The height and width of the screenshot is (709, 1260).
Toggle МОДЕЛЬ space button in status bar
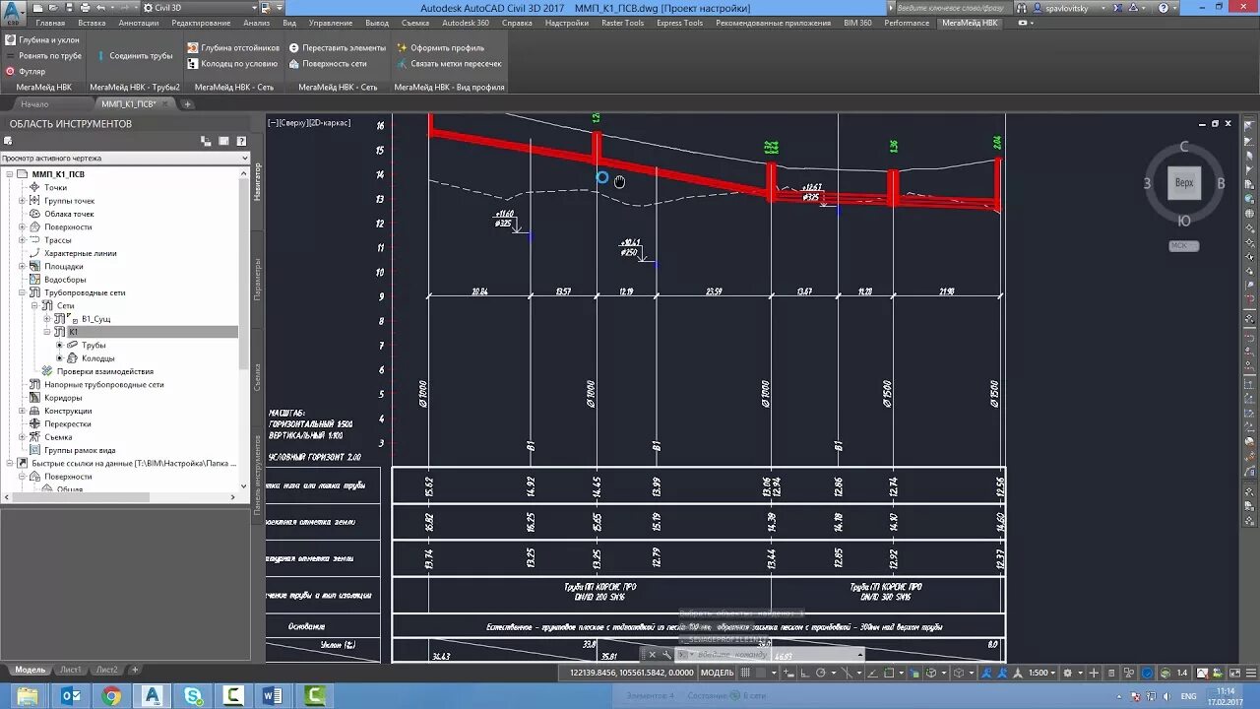click(717, 673)
